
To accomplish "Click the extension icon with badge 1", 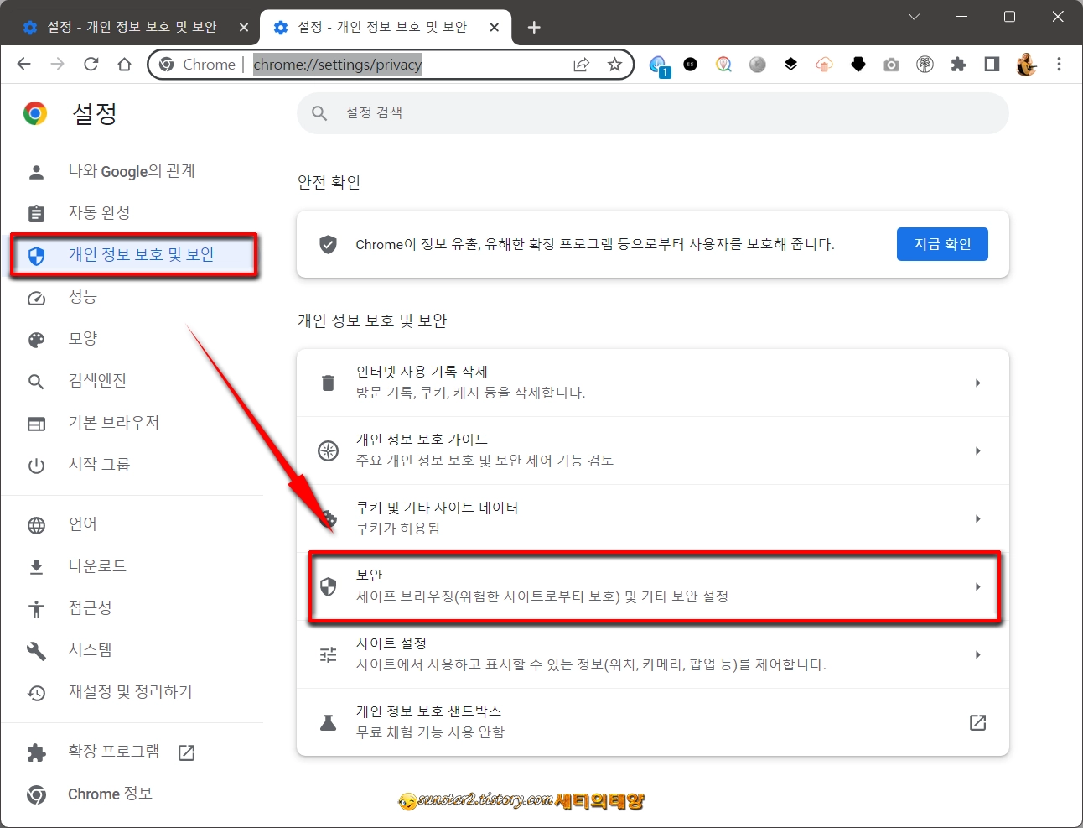I will click(658, 64).
